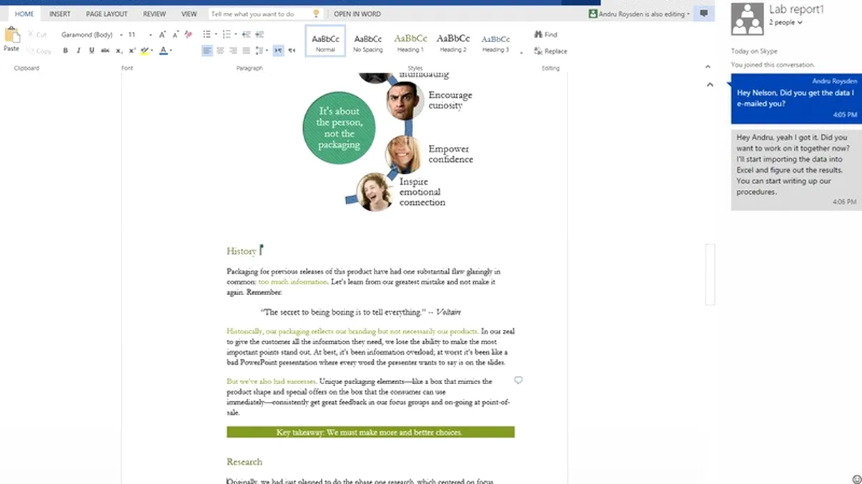The image size is (862, 484).
Task: Open the font size dropdown
Action: pos(150,34)
